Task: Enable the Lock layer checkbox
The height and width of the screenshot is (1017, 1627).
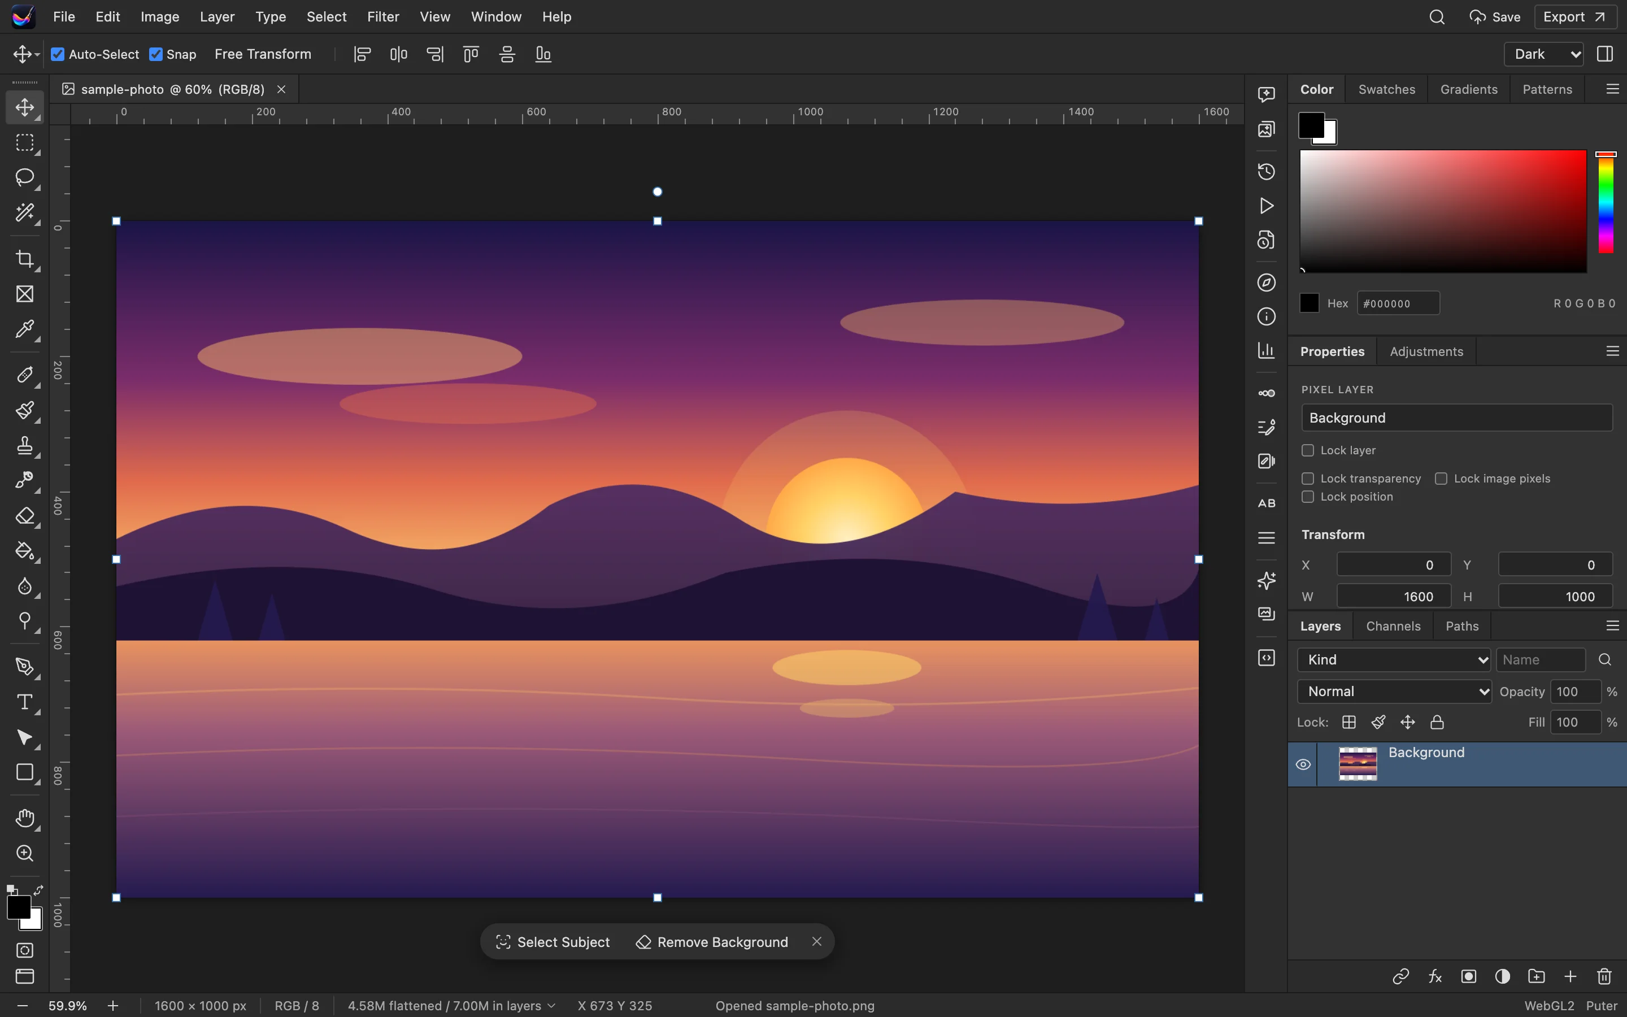Action: coord(1308,450)
